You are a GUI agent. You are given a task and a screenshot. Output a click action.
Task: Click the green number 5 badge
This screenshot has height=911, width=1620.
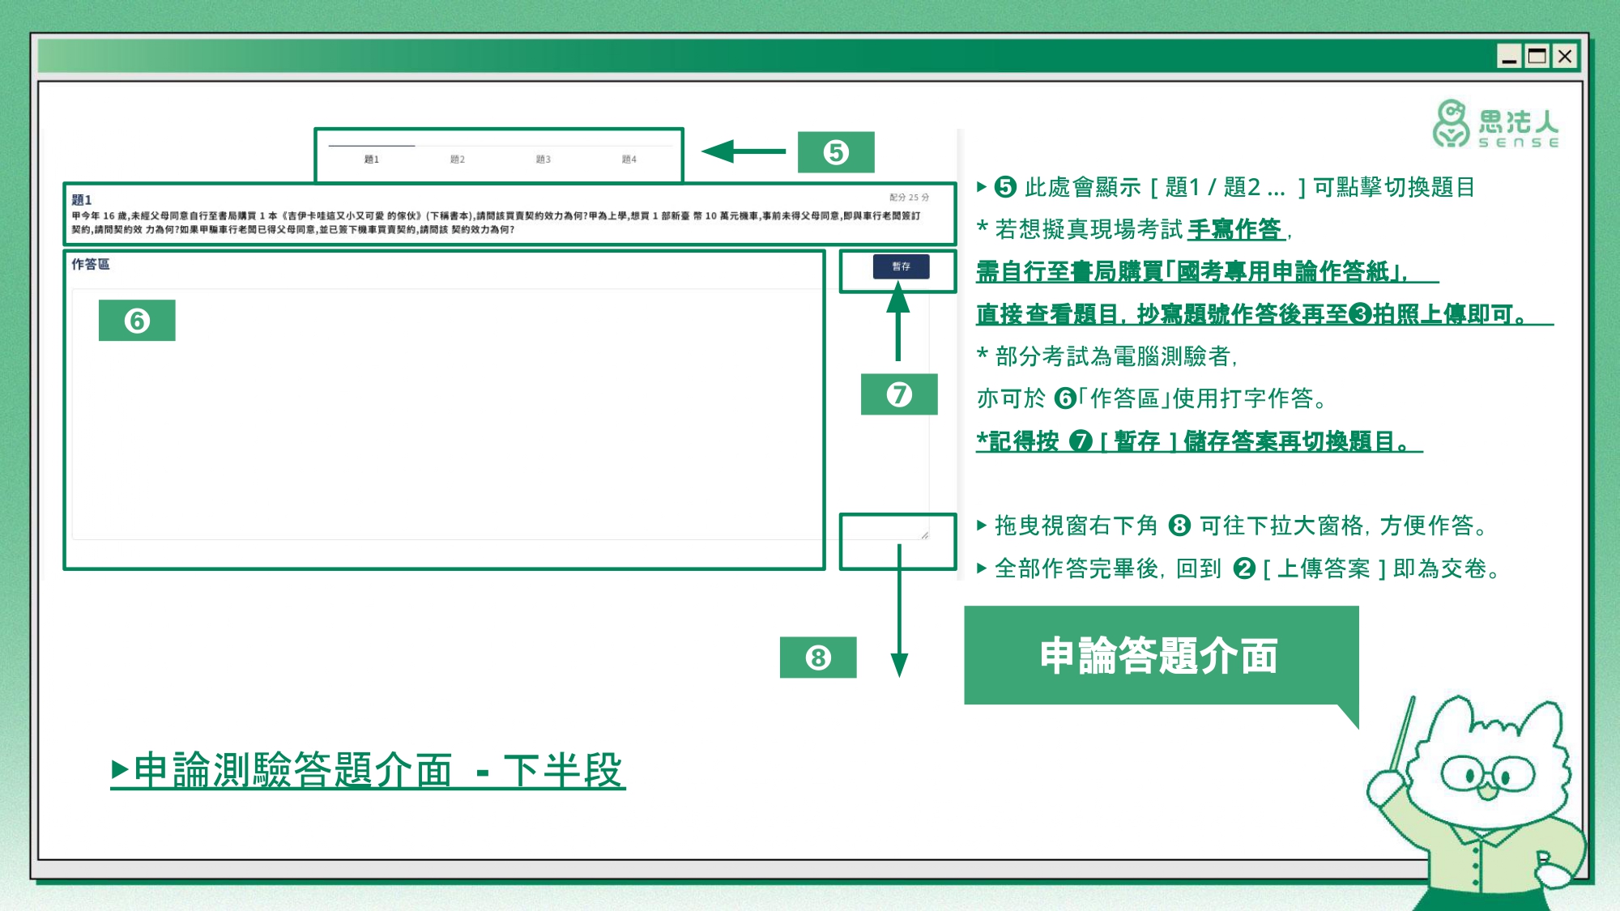836,152
